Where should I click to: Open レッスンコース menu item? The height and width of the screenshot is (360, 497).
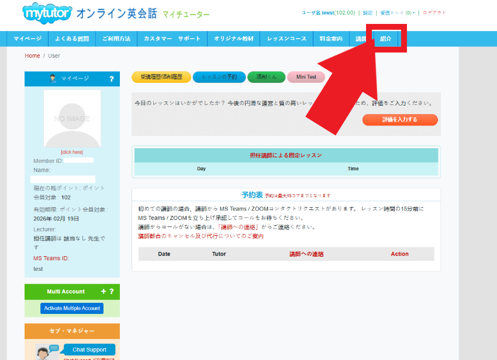287,39
